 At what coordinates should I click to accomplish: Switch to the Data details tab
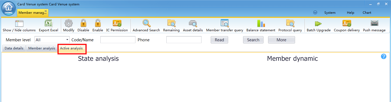coord(14,48)
